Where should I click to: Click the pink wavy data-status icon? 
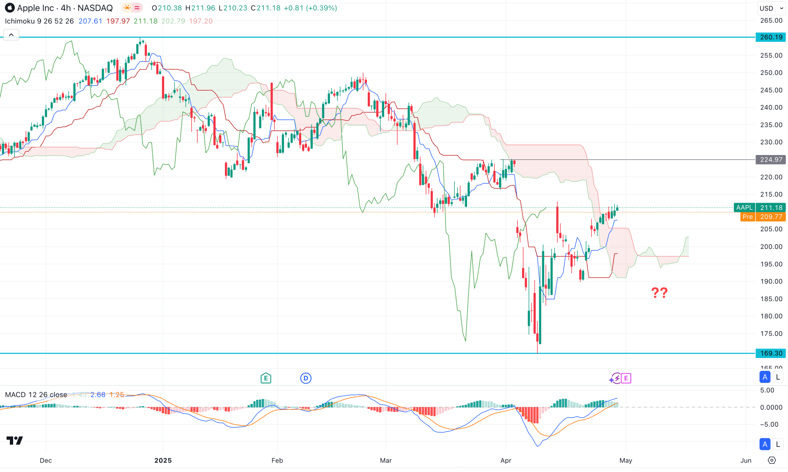click(x=137, y=8)
